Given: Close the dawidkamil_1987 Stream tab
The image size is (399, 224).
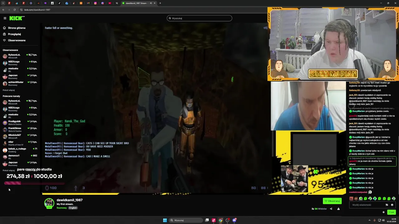Looking at the screenshot, I should tap(155, 3).
